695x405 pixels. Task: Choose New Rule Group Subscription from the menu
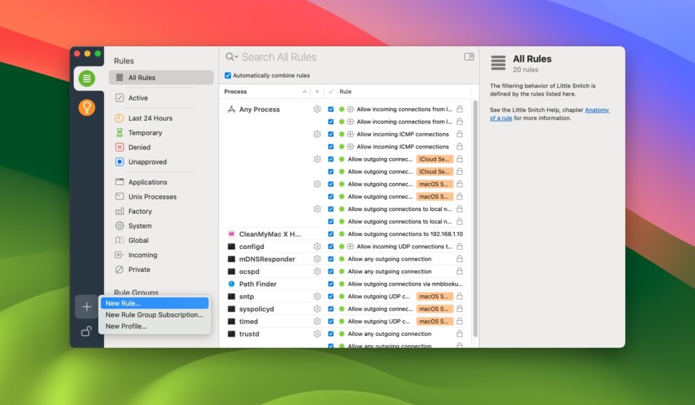(x=154, y=315)
